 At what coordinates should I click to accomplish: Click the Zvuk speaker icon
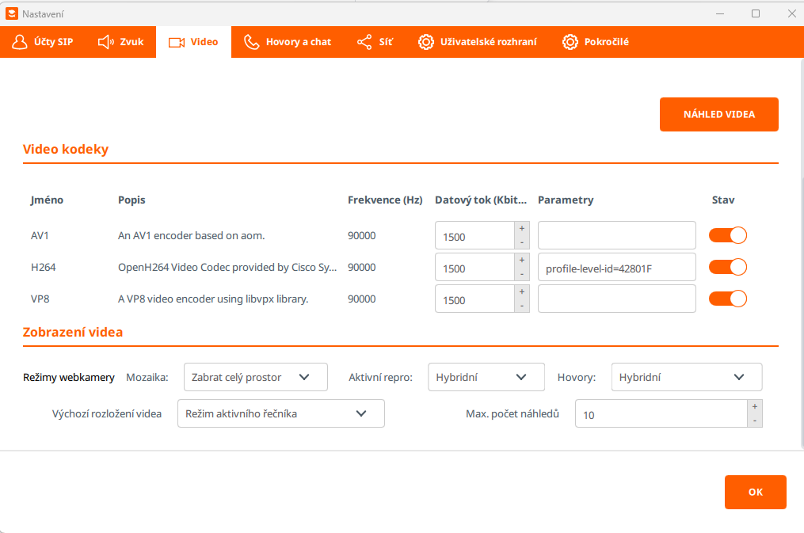pyautogui.click(x=106, y=42)
